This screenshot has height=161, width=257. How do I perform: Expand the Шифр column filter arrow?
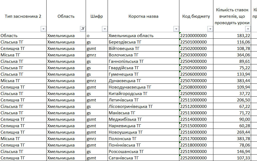[x=105, y=29]
